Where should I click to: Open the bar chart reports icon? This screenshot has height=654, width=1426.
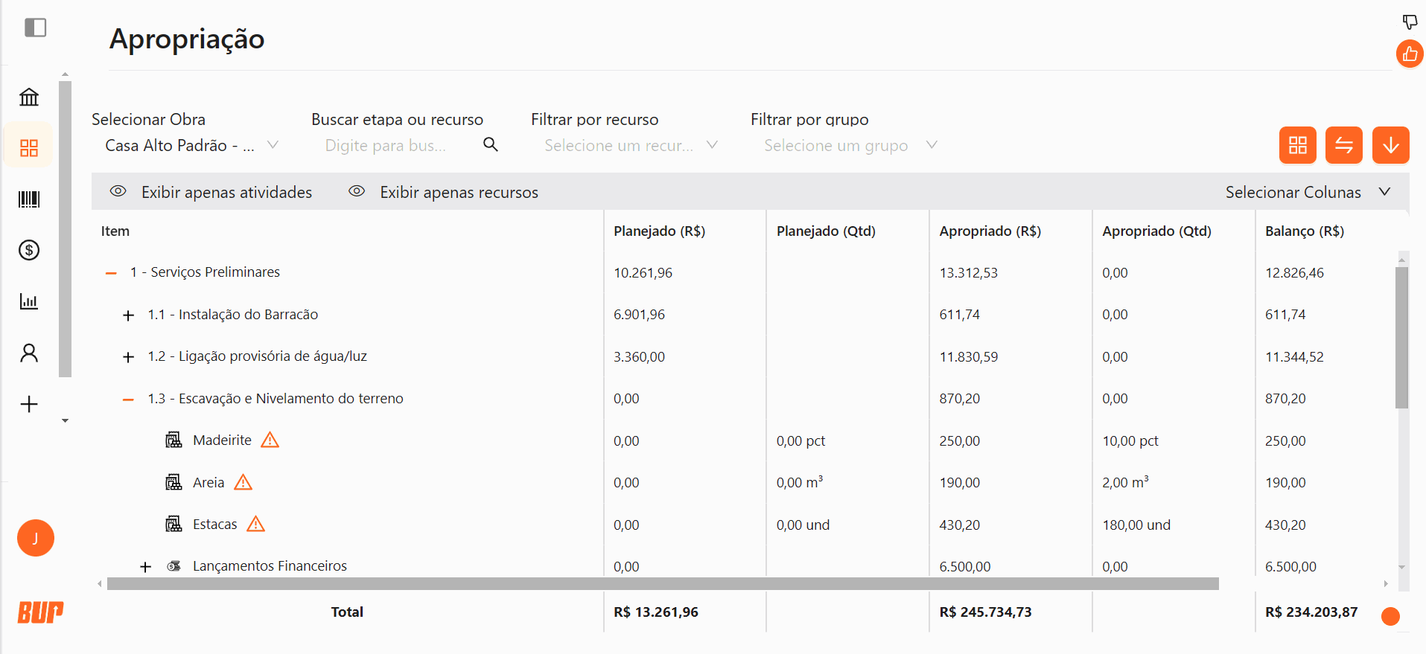(29, 301)
